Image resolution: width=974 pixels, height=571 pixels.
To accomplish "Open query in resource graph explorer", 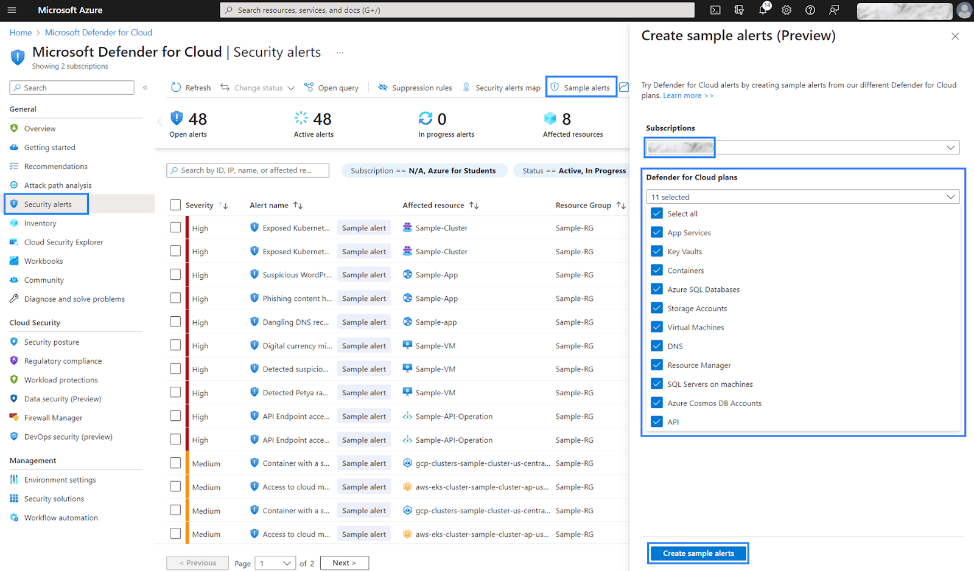I will 332,88.
